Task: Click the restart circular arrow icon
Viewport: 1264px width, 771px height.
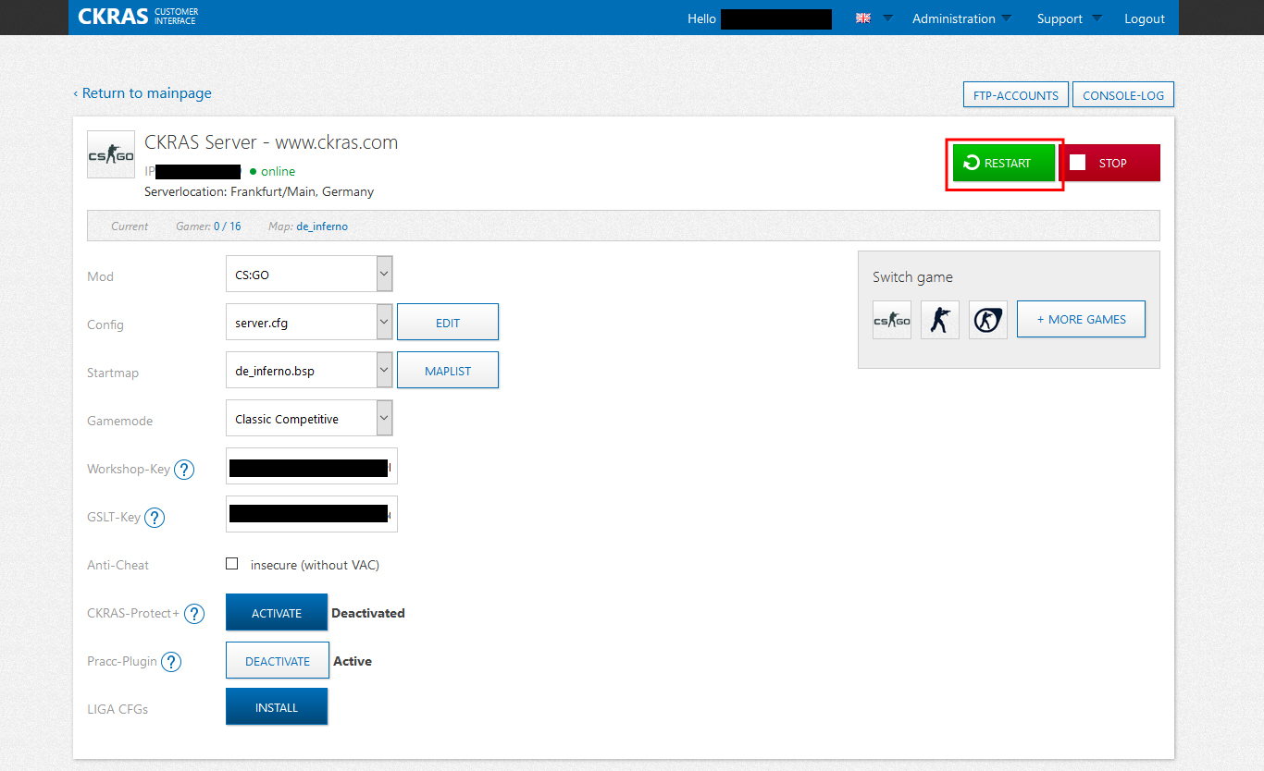Action: pos(972,163)
